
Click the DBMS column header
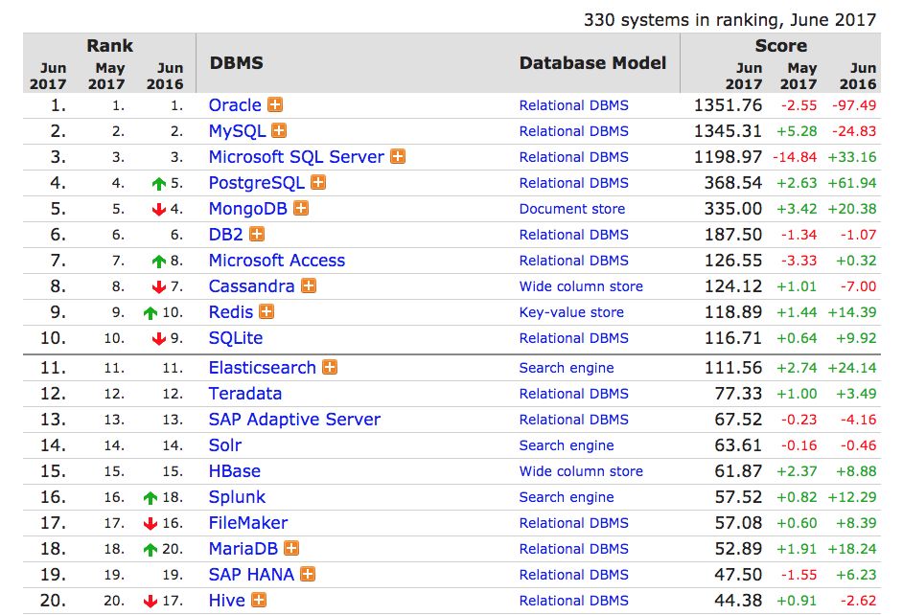point(236,63)
